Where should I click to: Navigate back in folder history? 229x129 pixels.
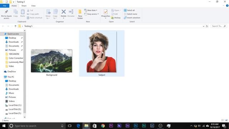pos(3,26)
